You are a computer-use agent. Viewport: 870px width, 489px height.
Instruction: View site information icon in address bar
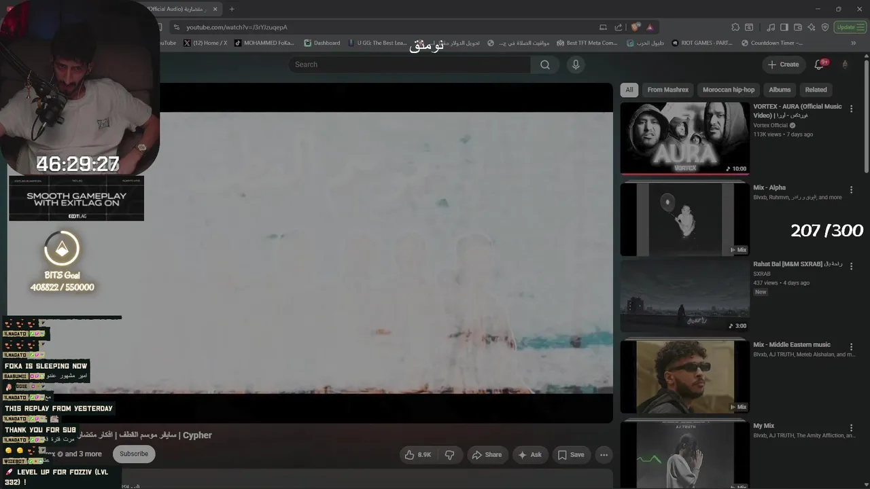pyautogui.click(x=177, y=27)
